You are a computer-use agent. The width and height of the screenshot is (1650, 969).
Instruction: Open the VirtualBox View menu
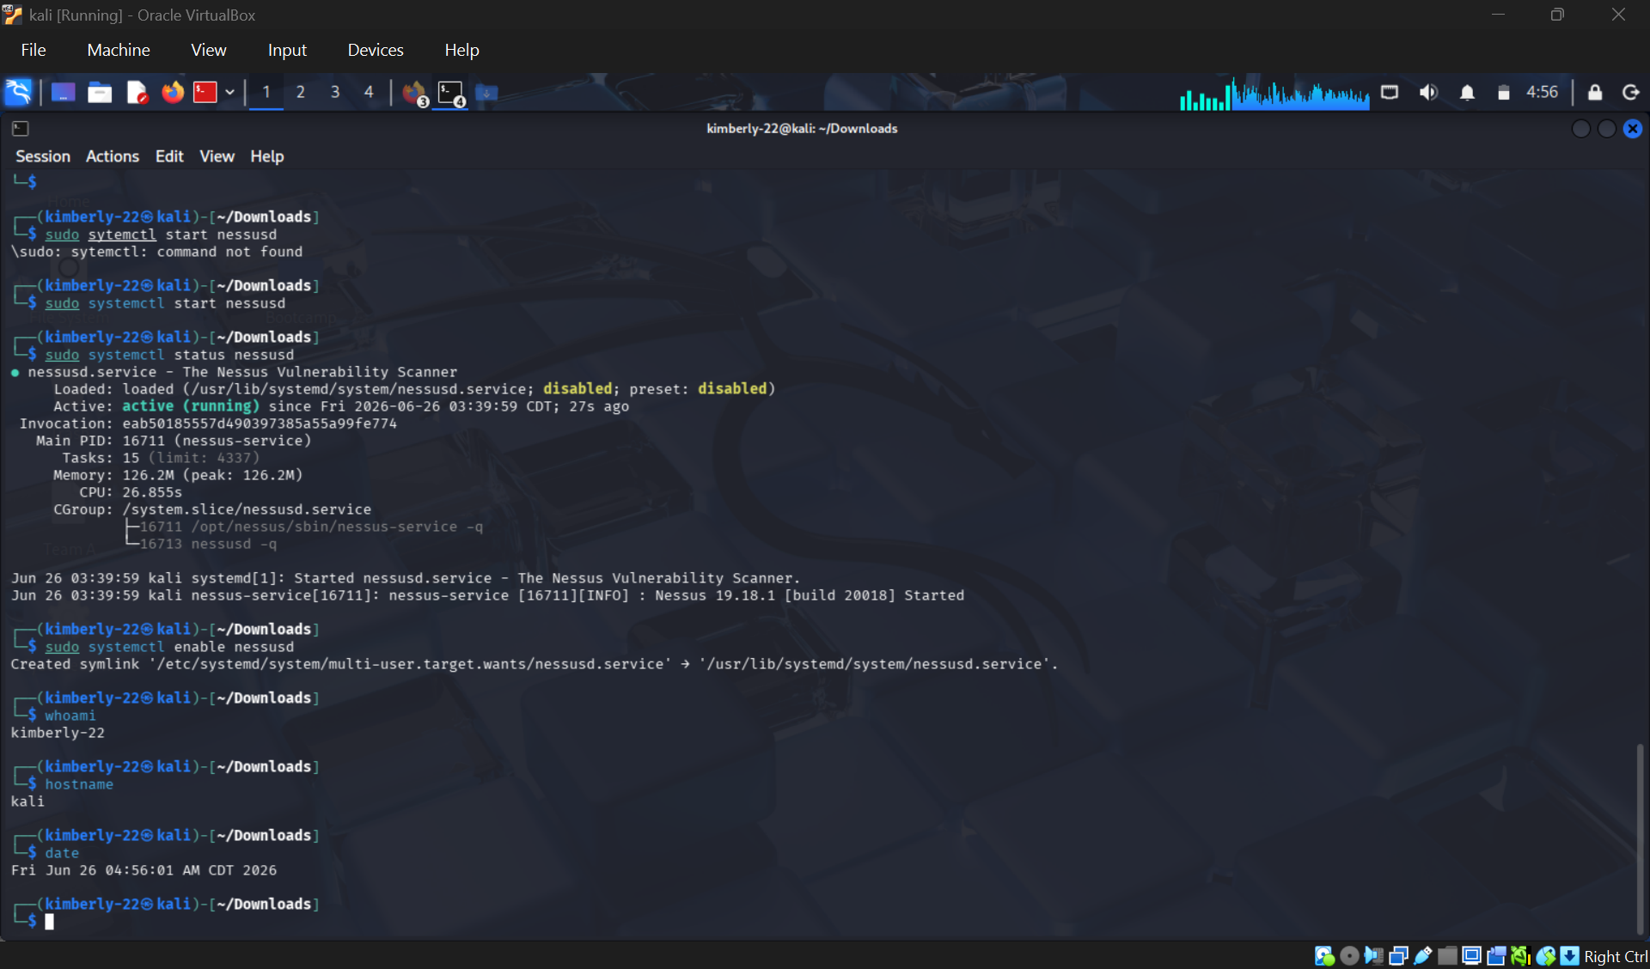pyautogui.click(x=209, y=50)
